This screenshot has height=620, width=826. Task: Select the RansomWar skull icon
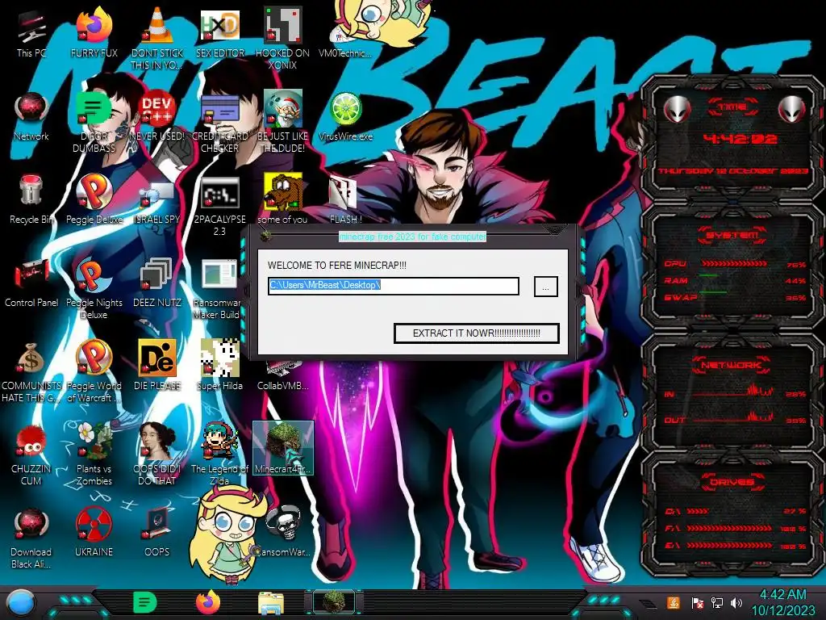coord(283,531)
